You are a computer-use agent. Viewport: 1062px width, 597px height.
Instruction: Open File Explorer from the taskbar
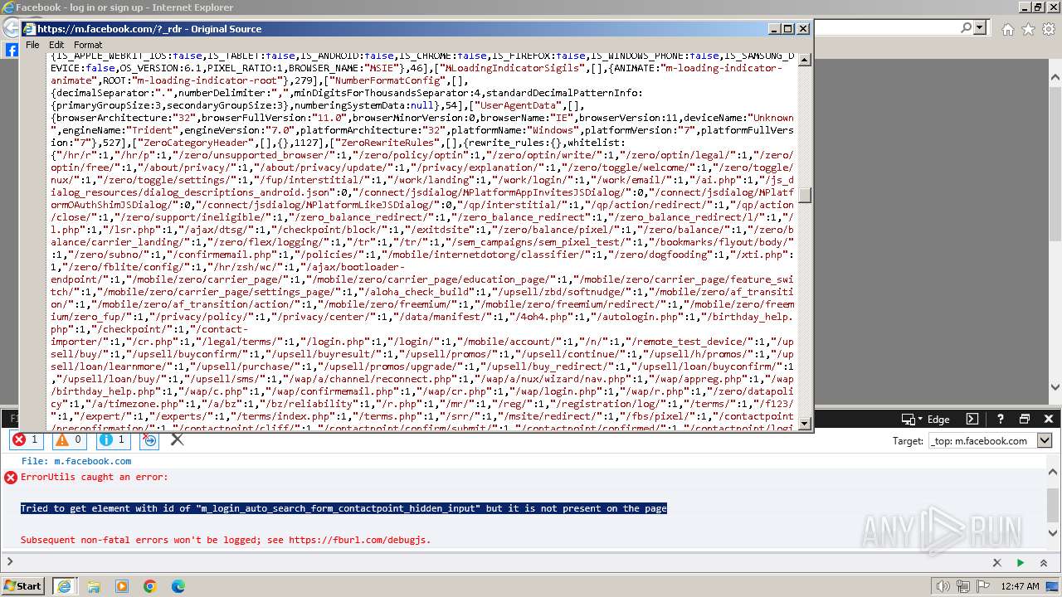coord(94,586)
